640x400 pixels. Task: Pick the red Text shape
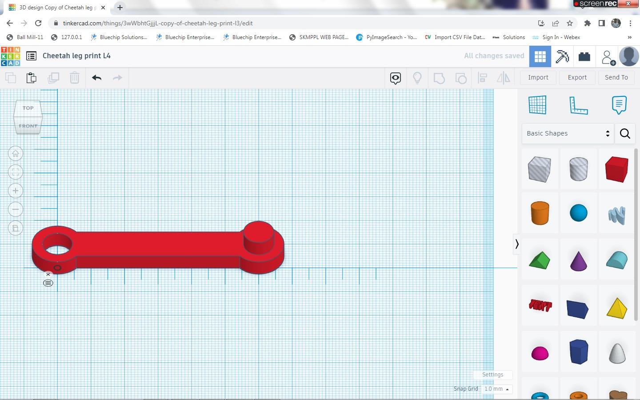[540, 305]
